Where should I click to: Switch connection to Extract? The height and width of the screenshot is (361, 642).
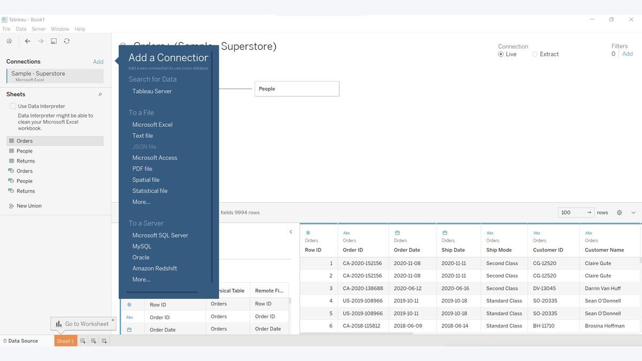[x=534, y=54]
